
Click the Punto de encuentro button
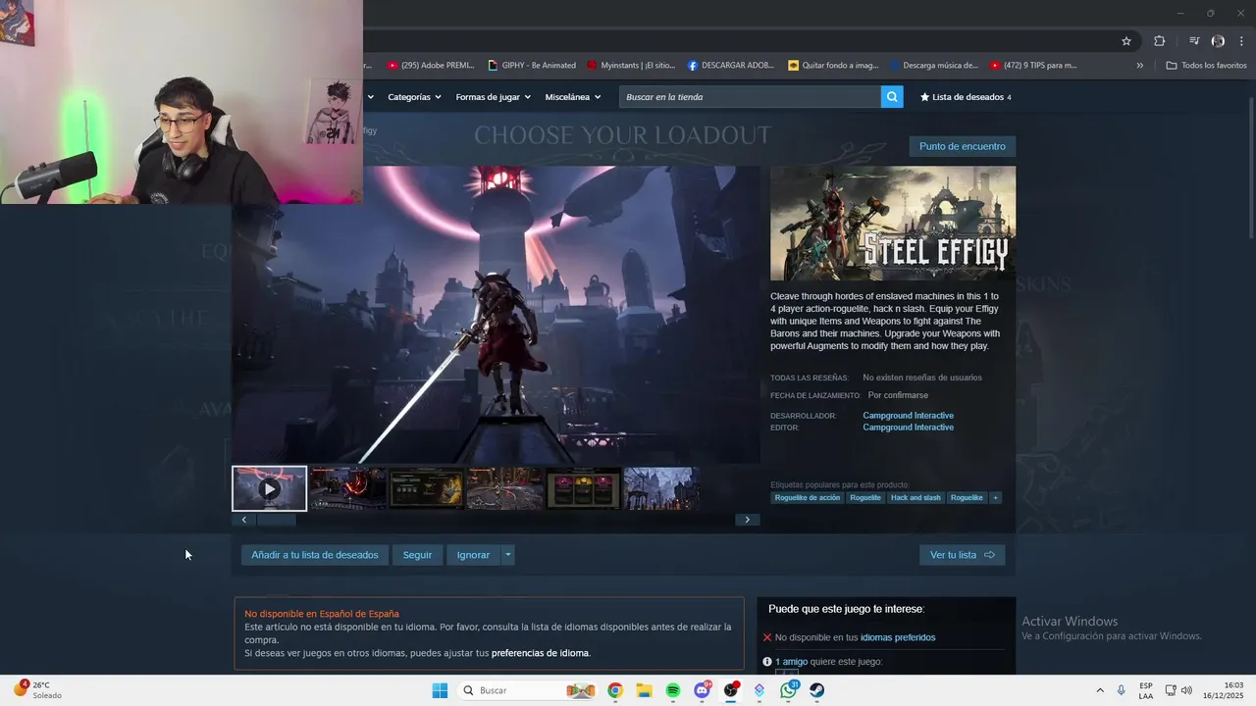pyautogui.click(x=962, y=146)
